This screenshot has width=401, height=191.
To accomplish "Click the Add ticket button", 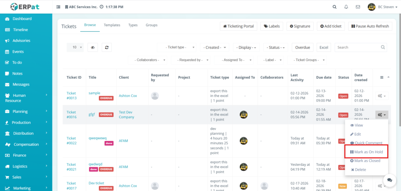I will click(331, 26).
